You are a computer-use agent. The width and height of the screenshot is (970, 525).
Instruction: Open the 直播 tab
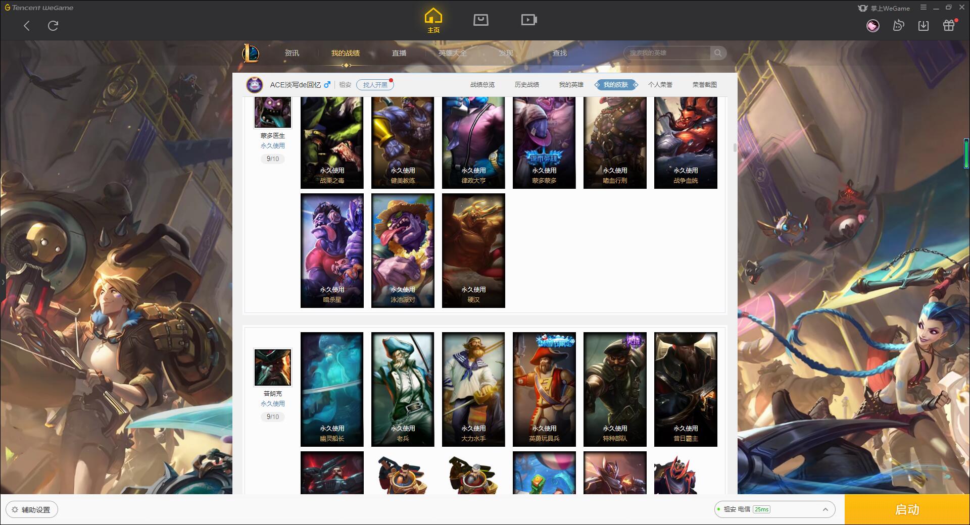point(399,53)
